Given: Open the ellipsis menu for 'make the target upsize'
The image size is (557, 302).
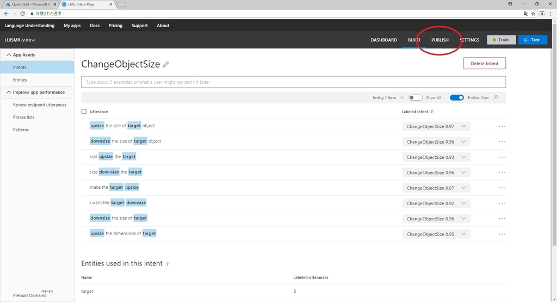Looking at the screenshot, I should pyautogui.click(x=502, y=188).
